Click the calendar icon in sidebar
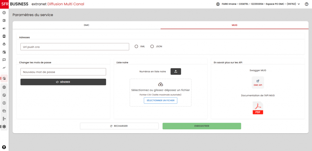 (4, 52)
